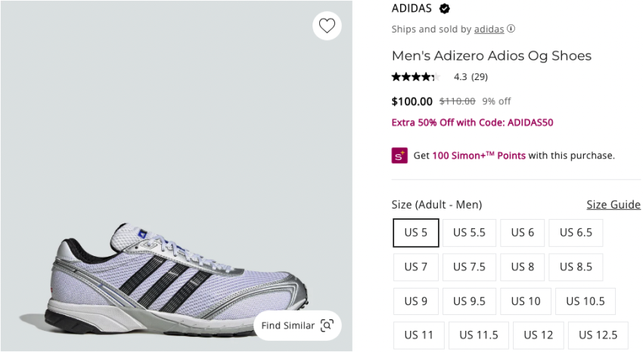Choose size US 10
Image resolution: width=643 pixels, height=352 pixels.
525,301
